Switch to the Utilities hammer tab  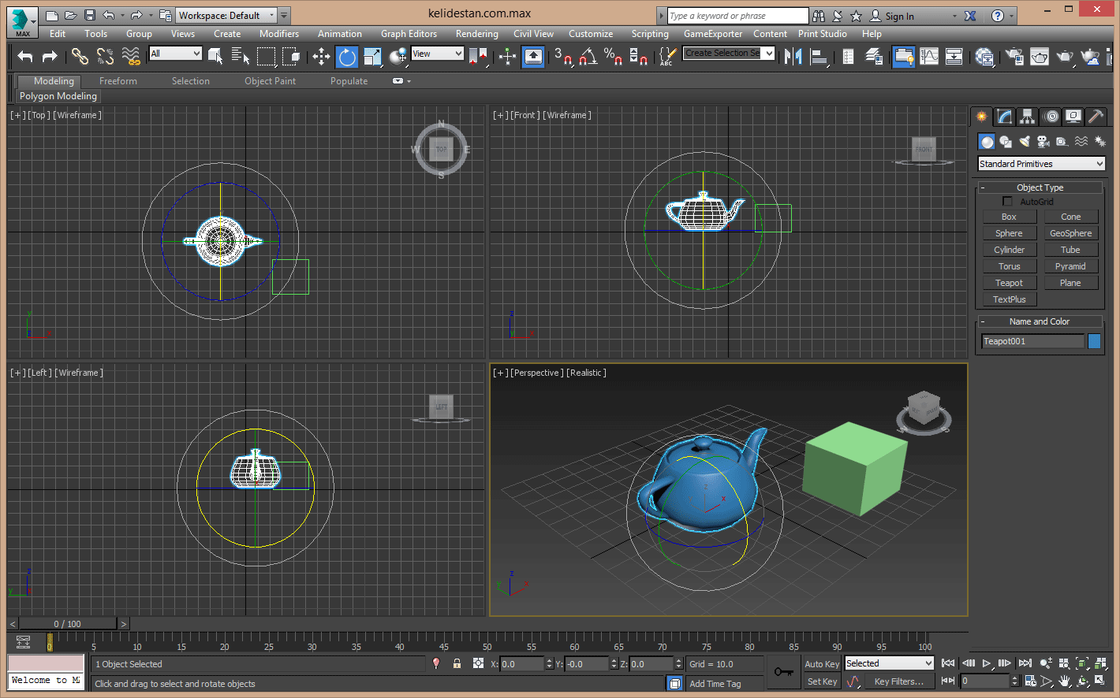[1096, 117]
